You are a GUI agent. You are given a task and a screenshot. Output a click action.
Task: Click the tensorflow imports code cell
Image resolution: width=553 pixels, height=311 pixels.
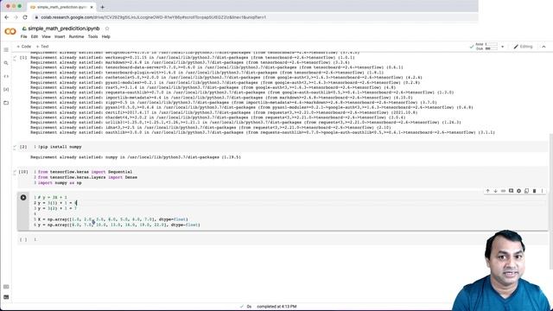pyautogui.click(x=283, y=177)
